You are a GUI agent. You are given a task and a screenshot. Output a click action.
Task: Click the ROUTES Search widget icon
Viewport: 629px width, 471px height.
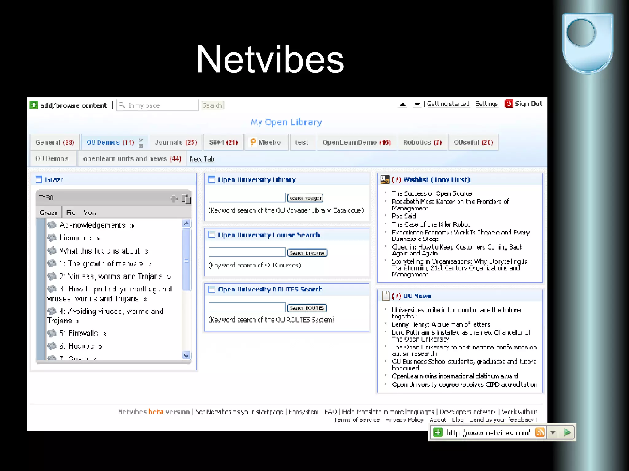212,289
